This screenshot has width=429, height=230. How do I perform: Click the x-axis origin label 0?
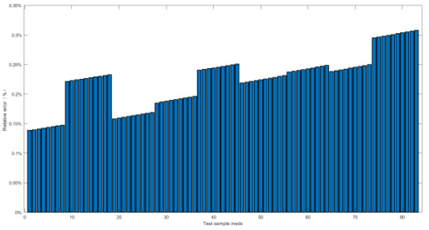coord(25,217)
